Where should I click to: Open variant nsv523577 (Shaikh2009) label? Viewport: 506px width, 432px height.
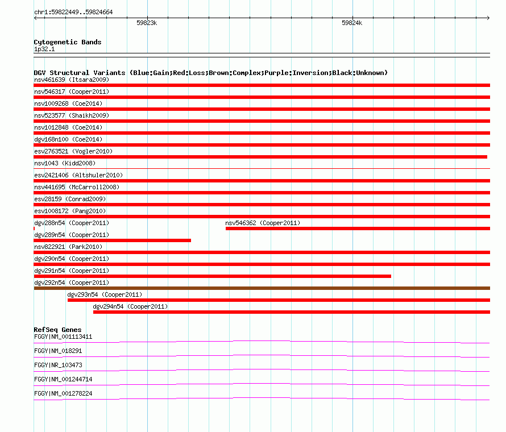[x=72, y=115]
